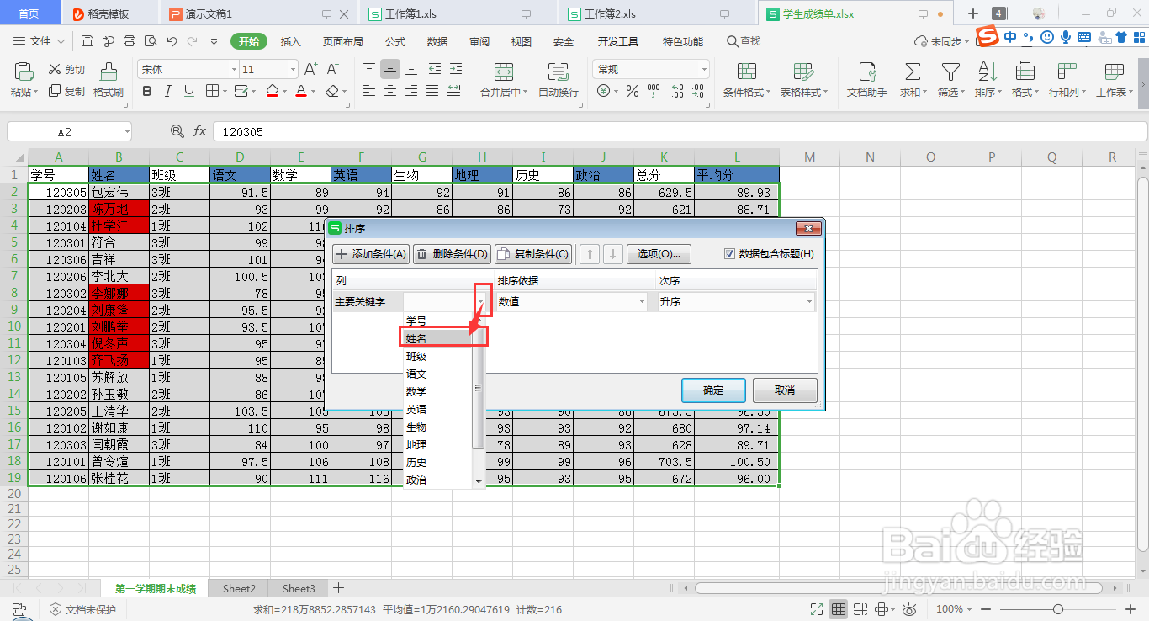
Task: Toggle normal grid view in status bar
Action: [839, 609]
